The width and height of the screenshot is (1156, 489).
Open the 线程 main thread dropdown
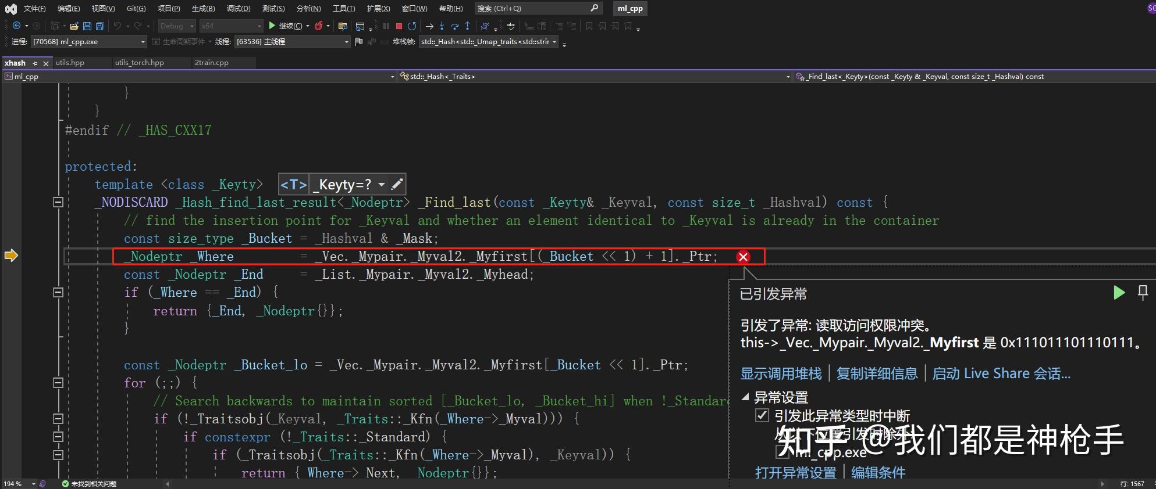(x=292, y=42)
